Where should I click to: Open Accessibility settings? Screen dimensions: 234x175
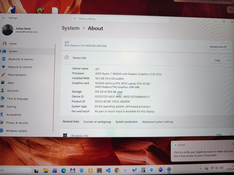coord(14,114)
